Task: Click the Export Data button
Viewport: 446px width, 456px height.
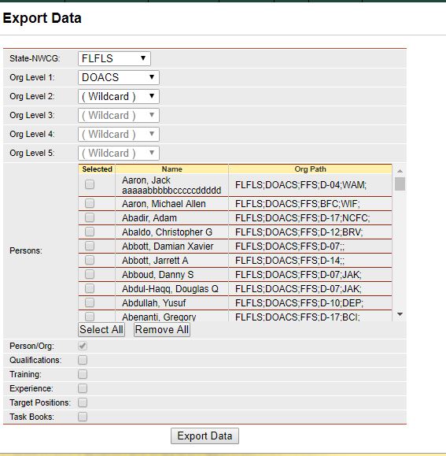Action: point(205,436)
